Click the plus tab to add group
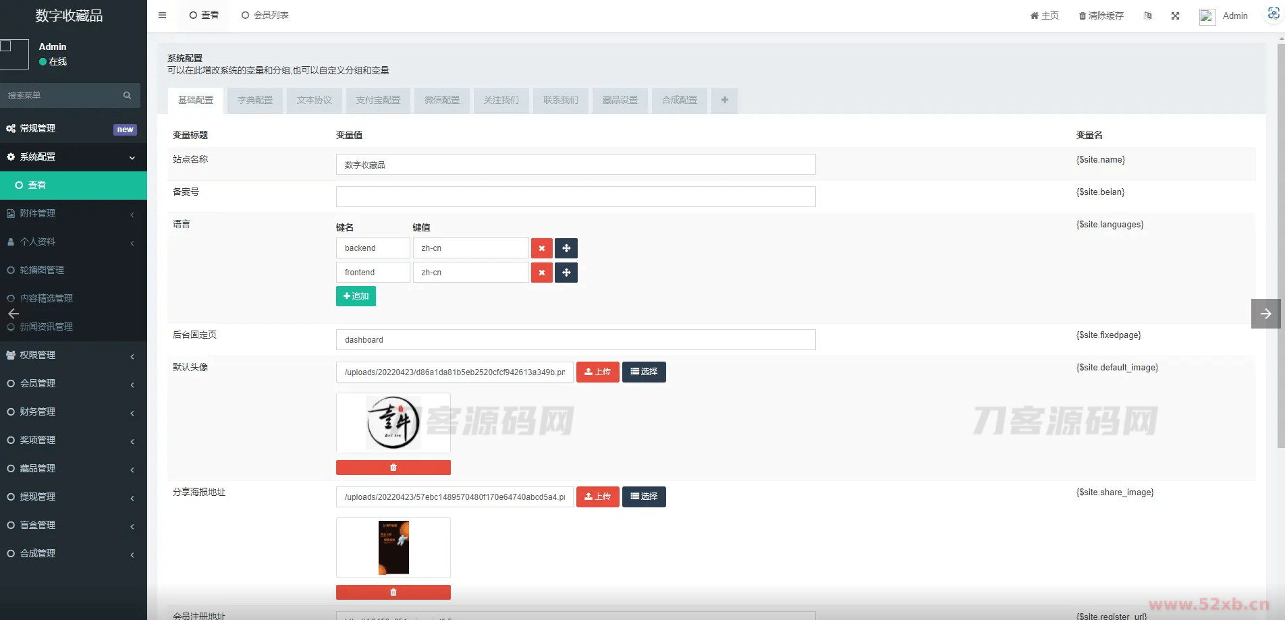The width and height of the screenshot is (1285, 620). point(724,100)
